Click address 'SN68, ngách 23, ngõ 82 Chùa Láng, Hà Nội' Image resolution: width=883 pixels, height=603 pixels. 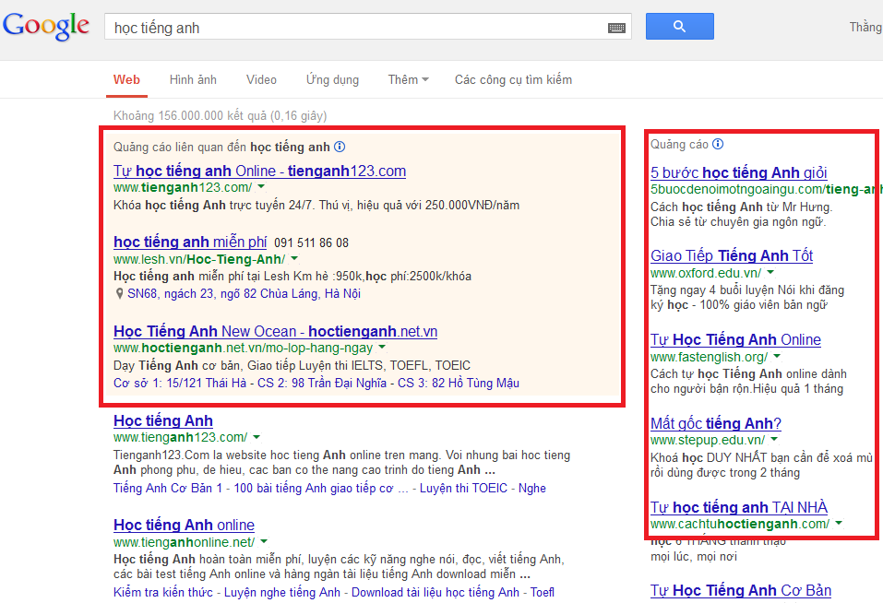coord(244,293)
